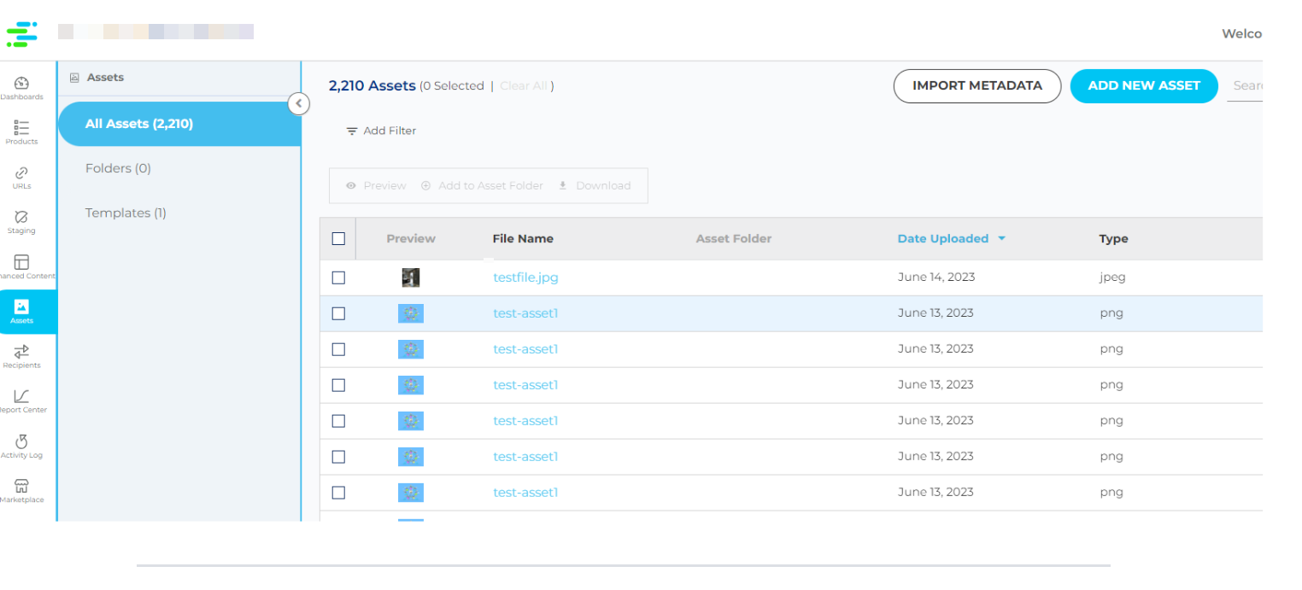Check the select-all header checkbox
Screen dimensions: 1302x590
click(x=338, y=239)
